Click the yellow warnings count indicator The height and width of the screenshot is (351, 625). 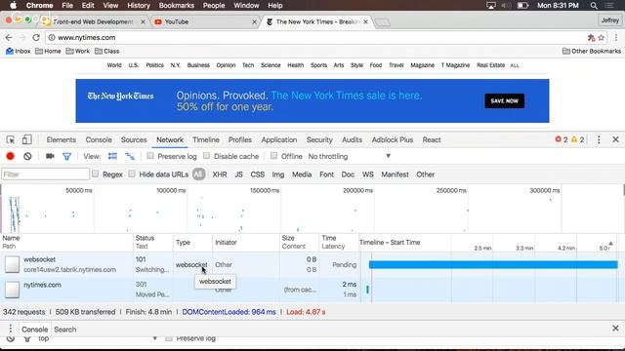point(578,139)
